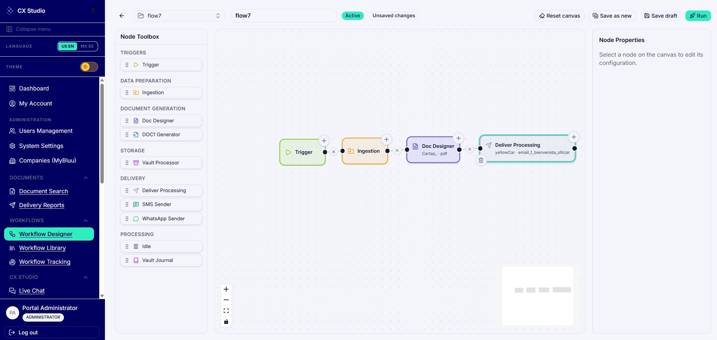
Task: Click Reset canvas
Action: 559,16
